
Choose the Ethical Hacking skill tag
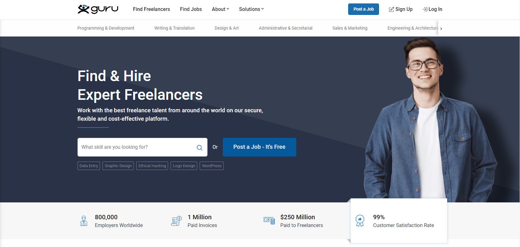click(152, 166)
